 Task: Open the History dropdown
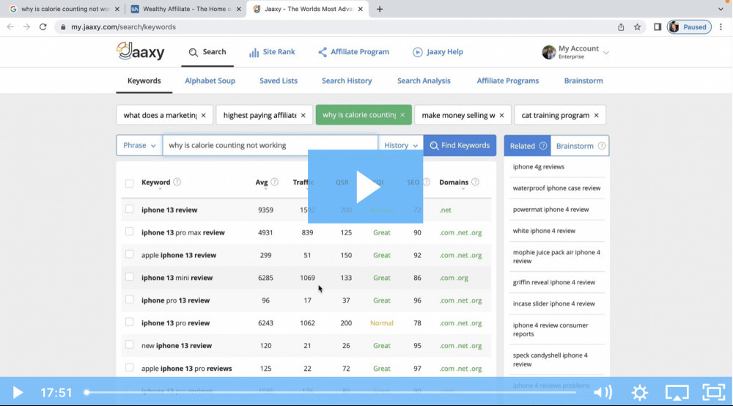[401, 145]
